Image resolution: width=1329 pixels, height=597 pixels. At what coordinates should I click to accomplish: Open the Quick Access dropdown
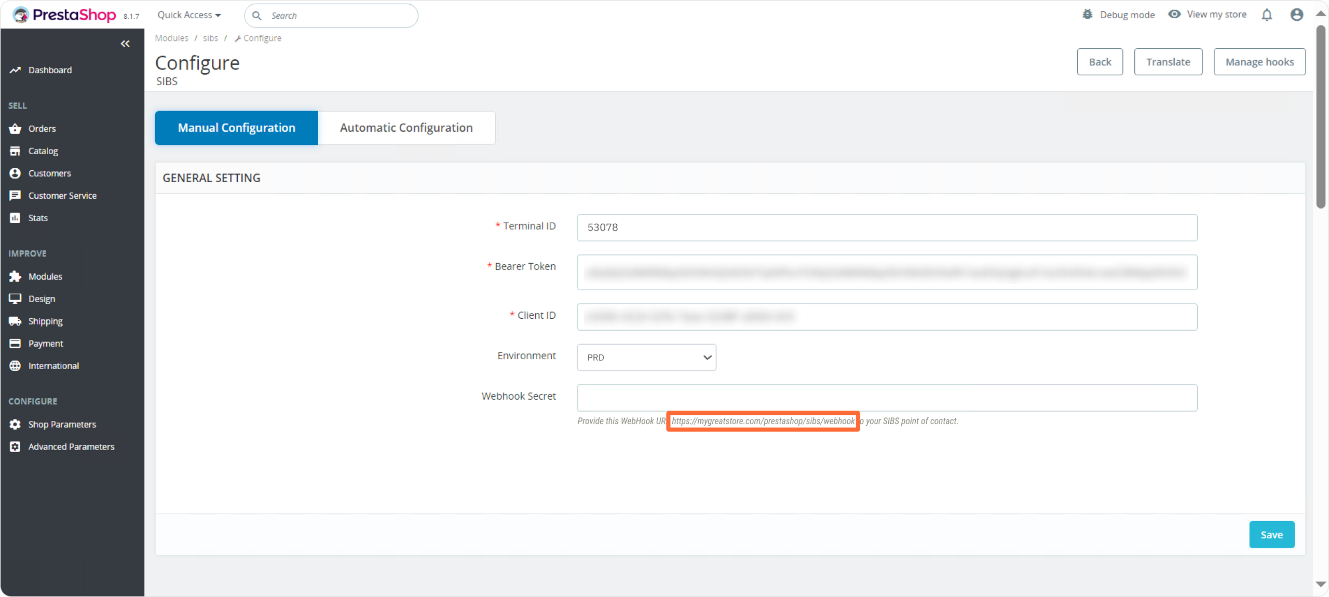189,15
